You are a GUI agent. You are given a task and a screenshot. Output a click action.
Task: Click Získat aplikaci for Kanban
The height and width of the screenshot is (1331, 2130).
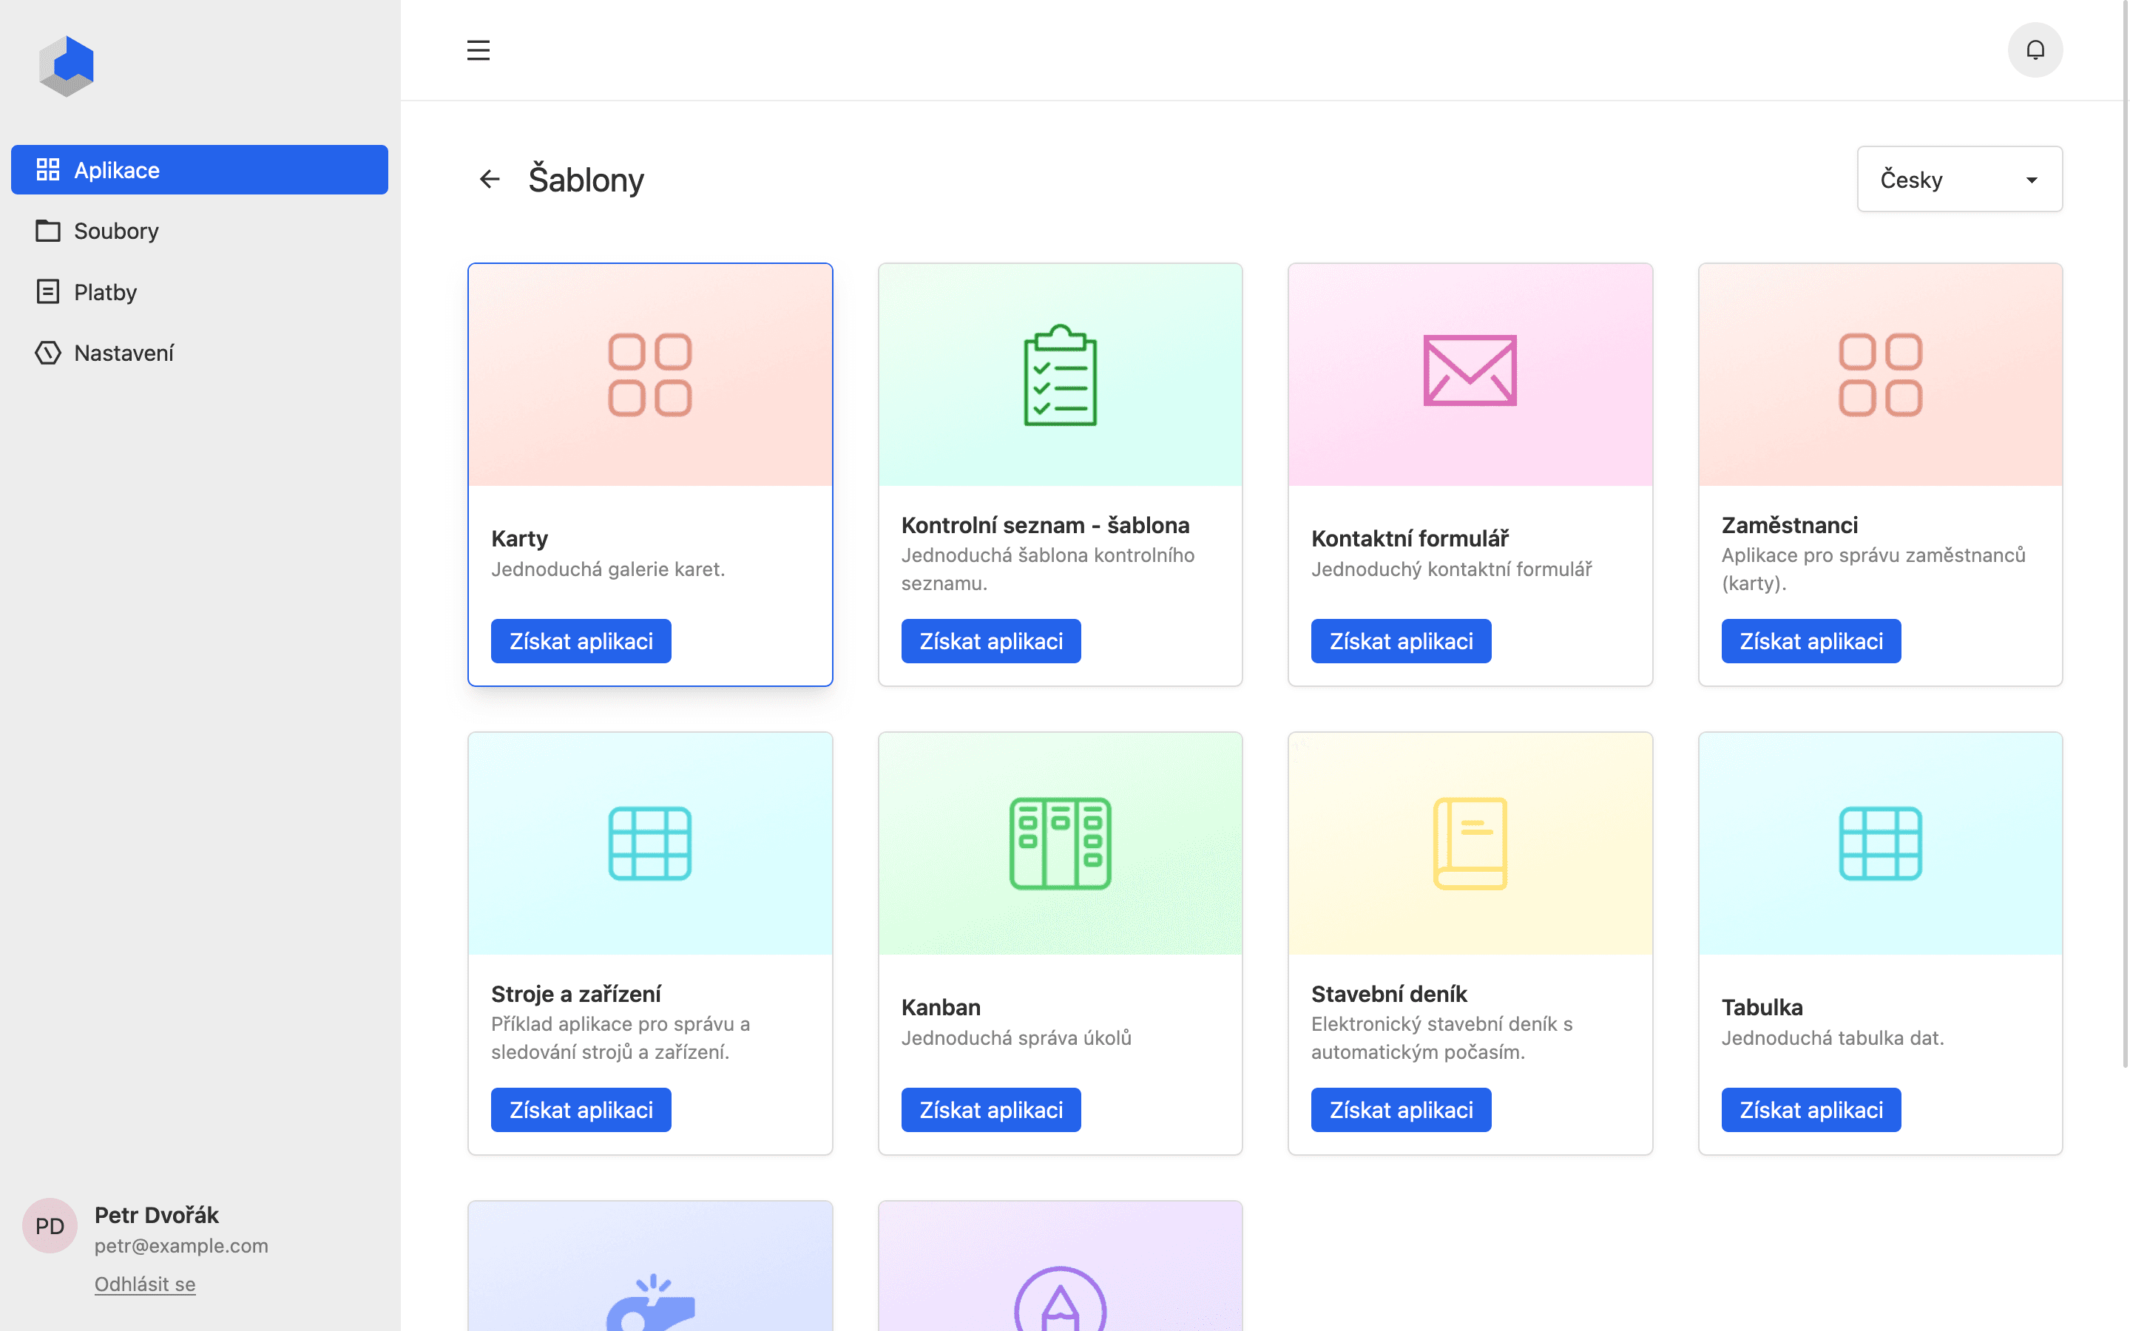[990, 1109]
